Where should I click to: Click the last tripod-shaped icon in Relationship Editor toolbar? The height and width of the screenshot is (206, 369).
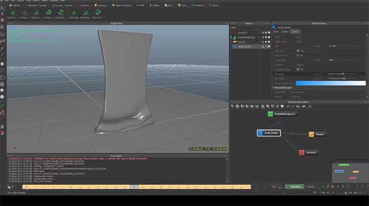point(310,107)
